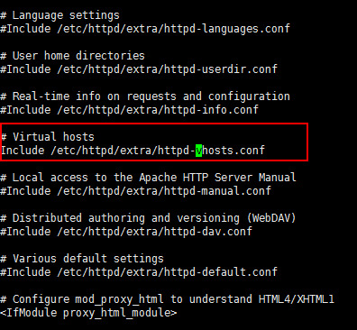The height and width of the screenshot is (330, 357).
Task: Click the IfModule proxy_html_module tag
Action: click(88, 313)
